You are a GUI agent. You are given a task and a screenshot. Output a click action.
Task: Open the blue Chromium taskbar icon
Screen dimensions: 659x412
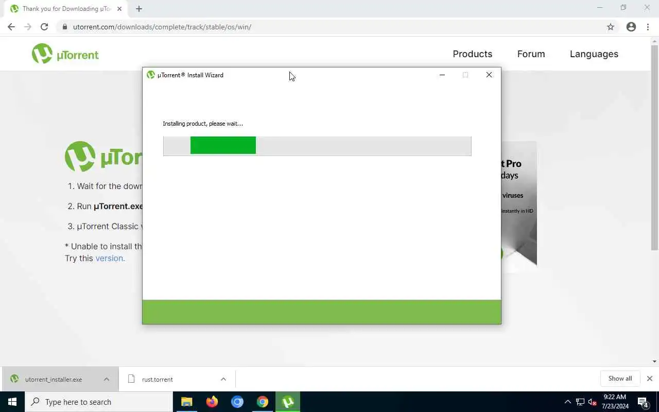(237, 402)
